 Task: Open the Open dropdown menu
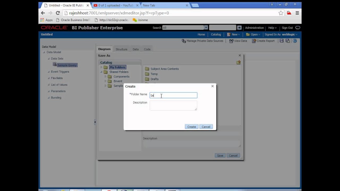point(253,34)
